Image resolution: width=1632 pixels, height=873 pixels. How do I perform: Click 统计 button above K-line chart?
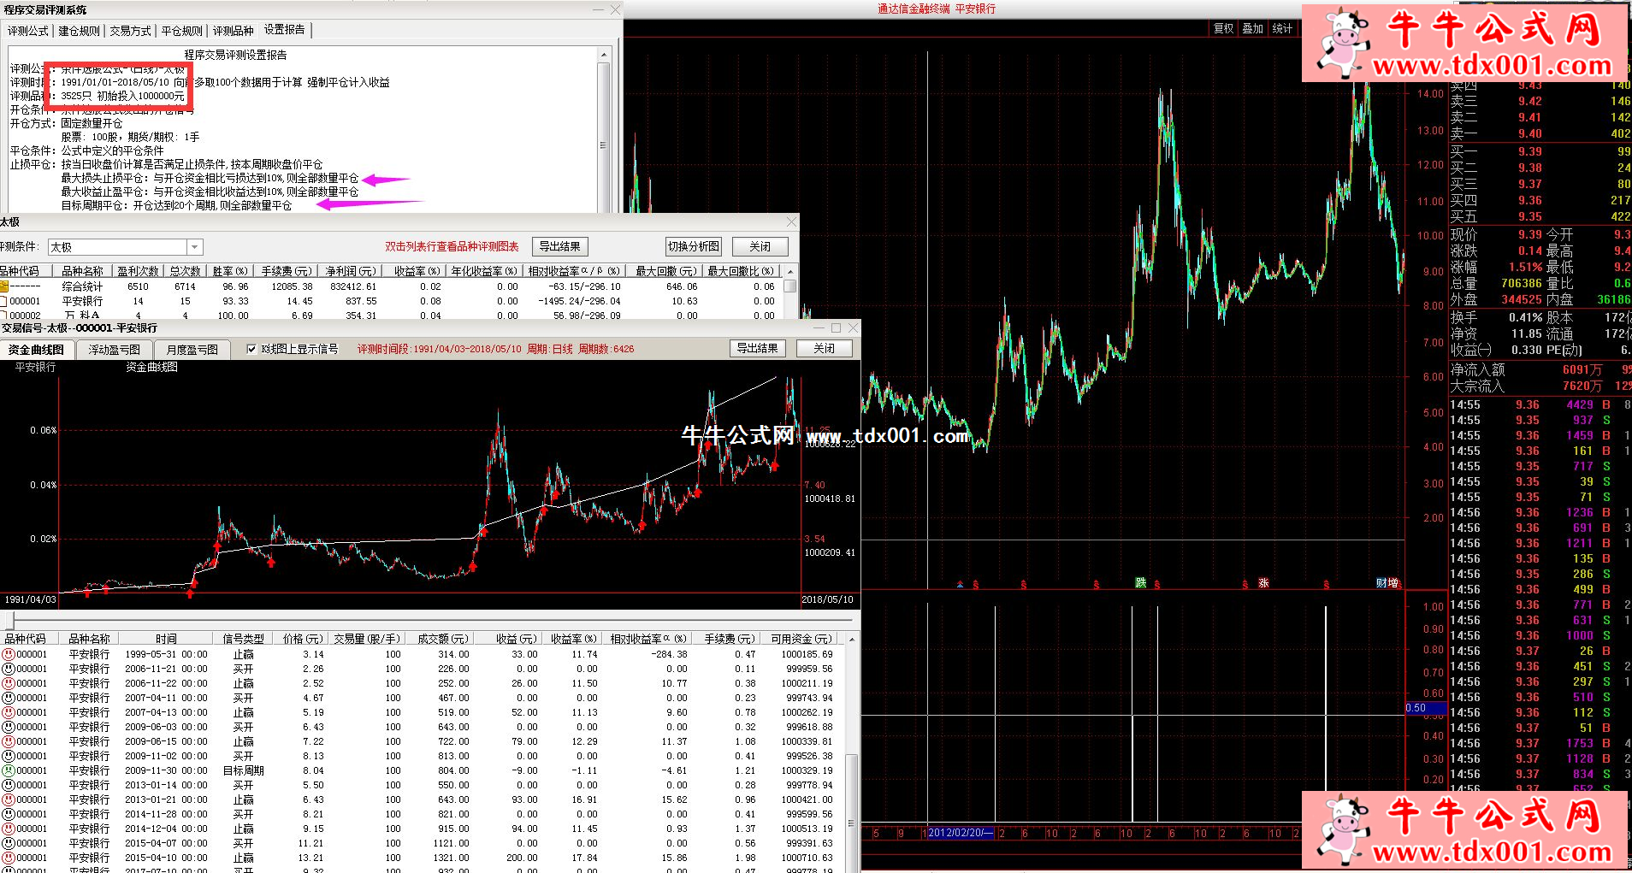coord(1282,28)
